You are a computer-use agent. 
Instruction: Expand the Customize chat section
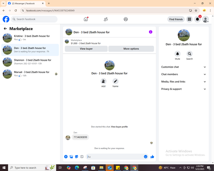[x=184, y=67]
